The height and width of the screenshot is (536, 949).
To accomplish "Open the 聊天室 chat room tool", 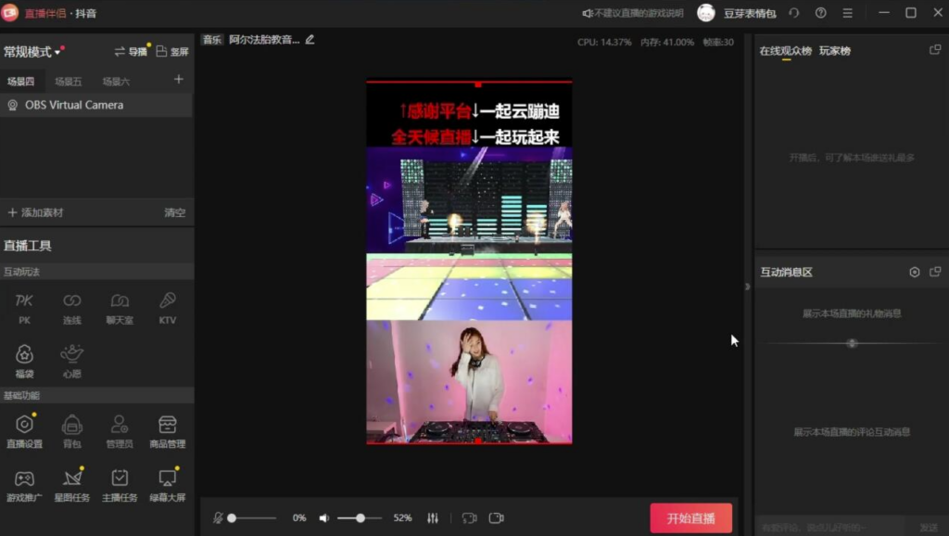I will 120,308.
